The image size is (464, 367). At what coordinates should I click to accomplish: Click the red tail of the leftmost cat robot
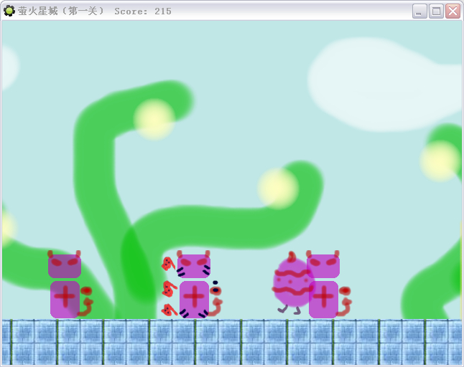click(86, 301)
